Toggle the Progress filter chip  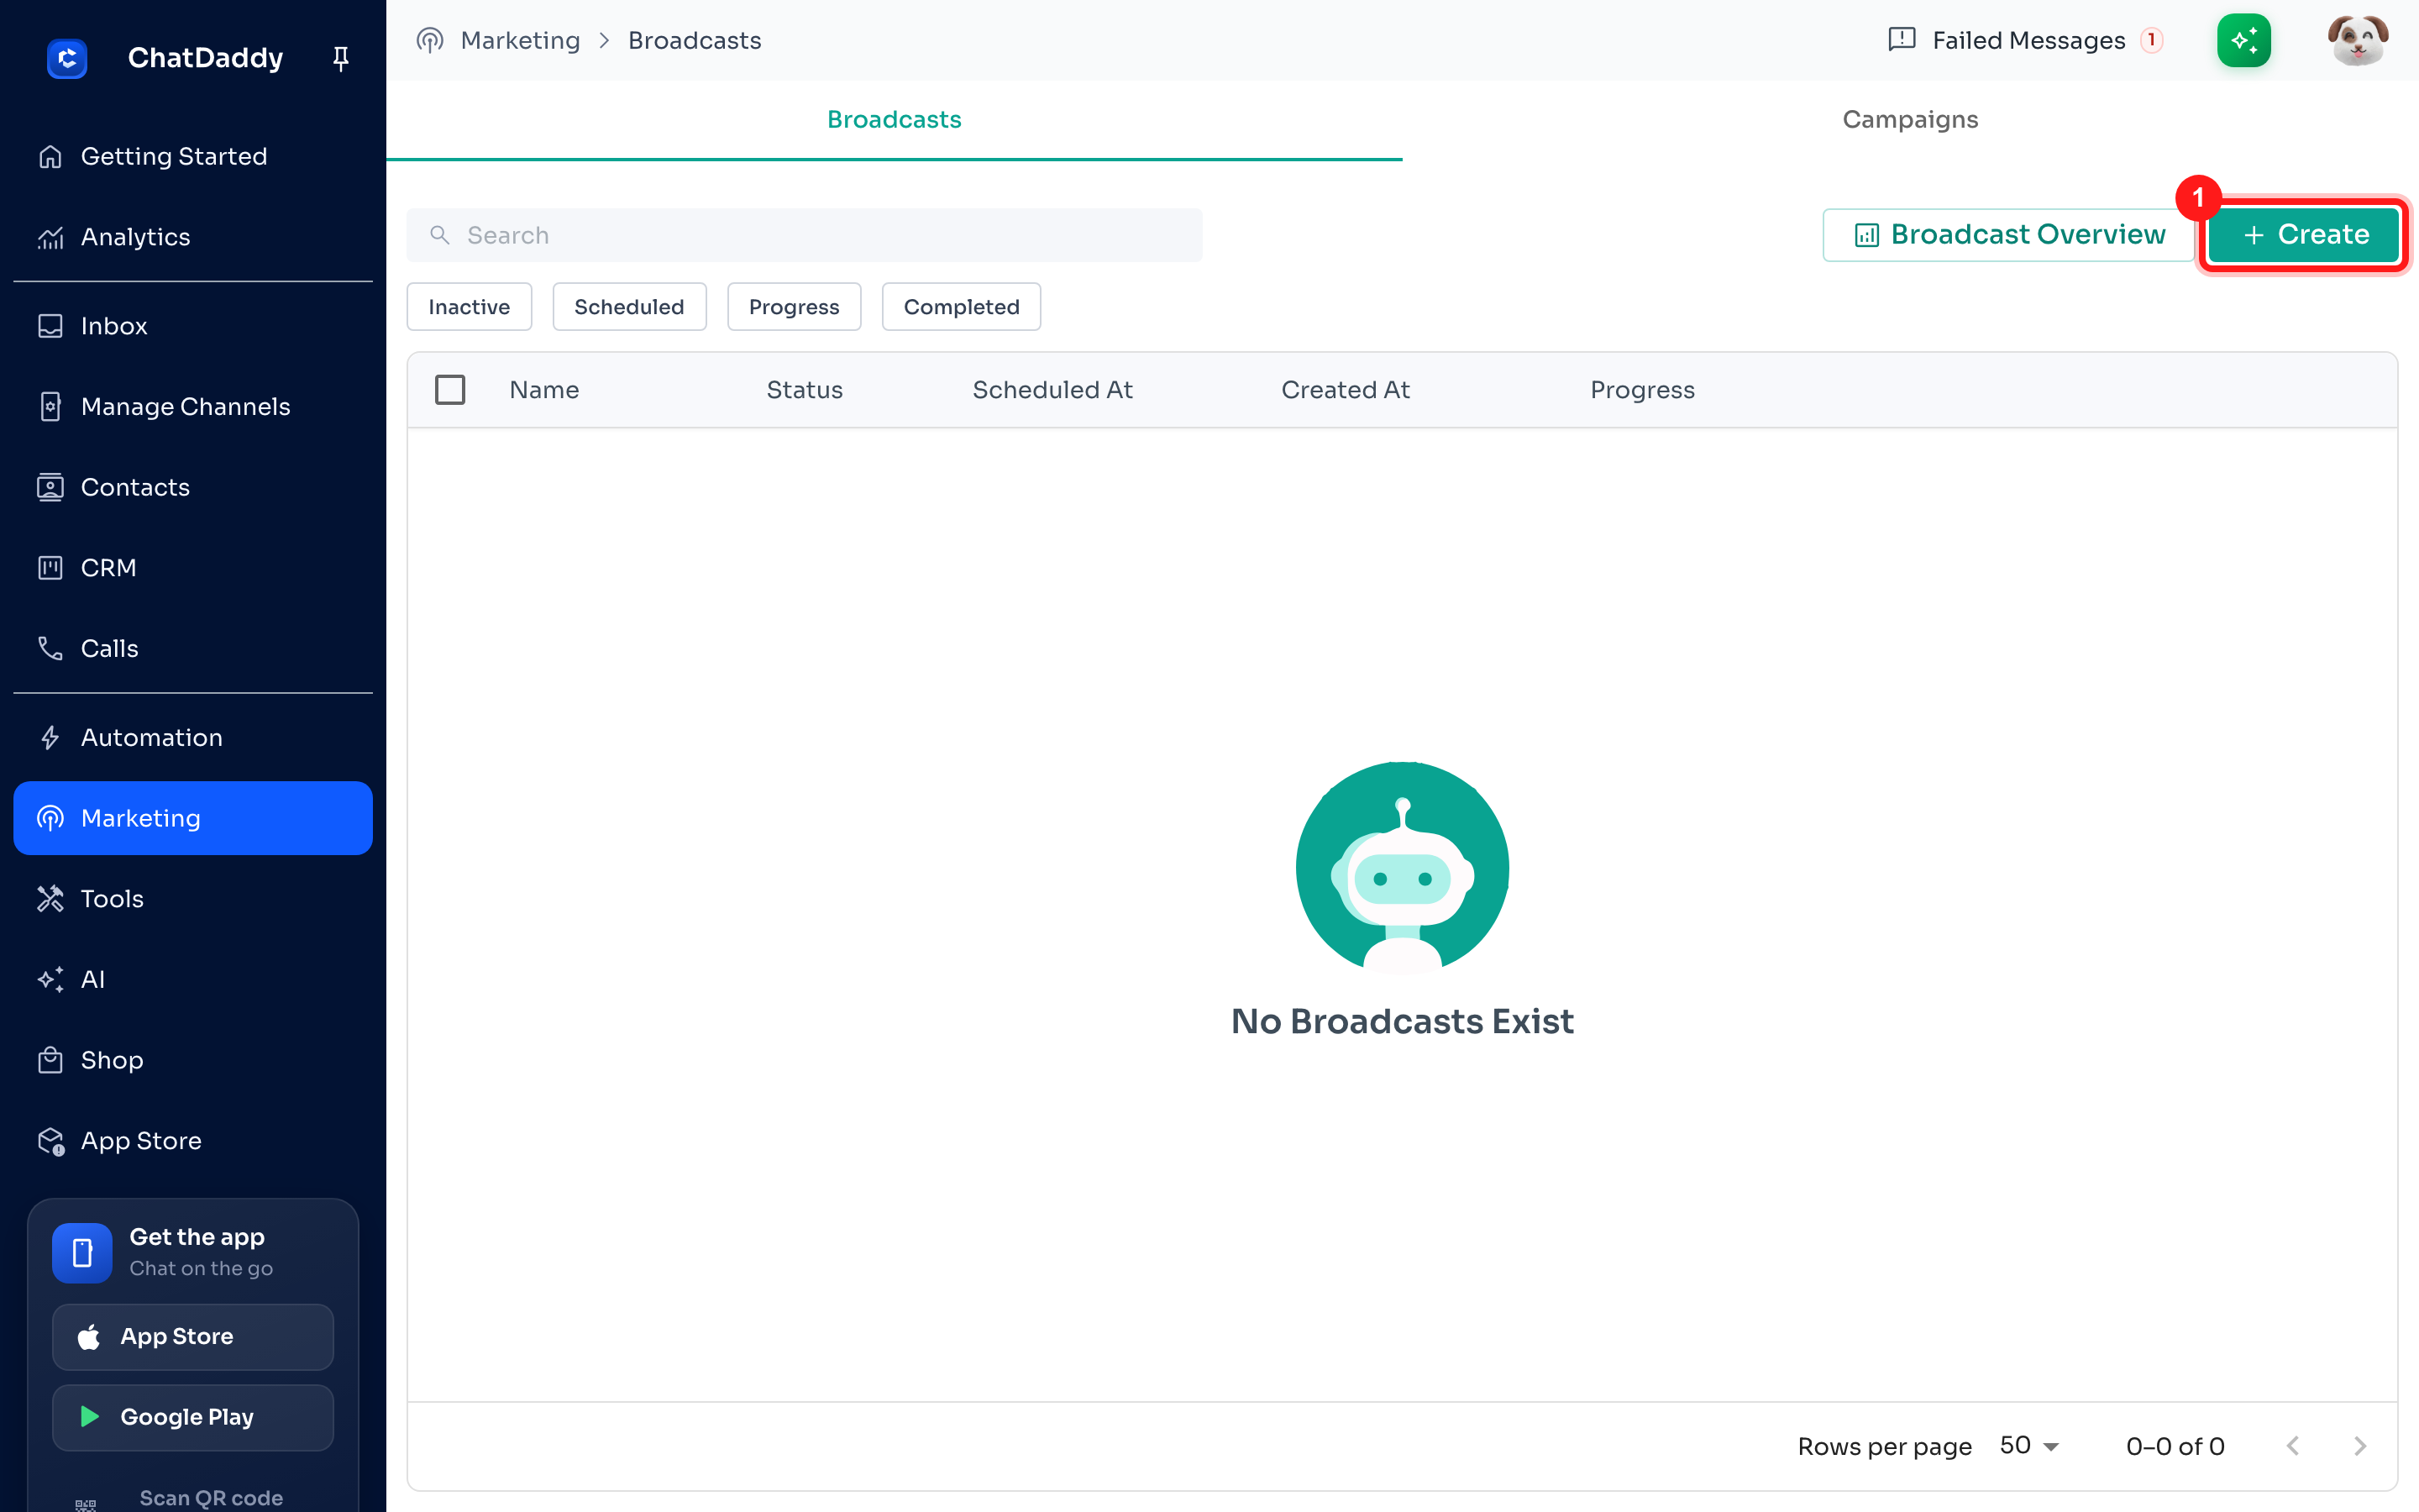(x=794, y=307)
